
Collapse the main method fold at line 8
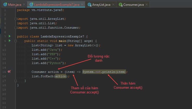tap(16, 41)
